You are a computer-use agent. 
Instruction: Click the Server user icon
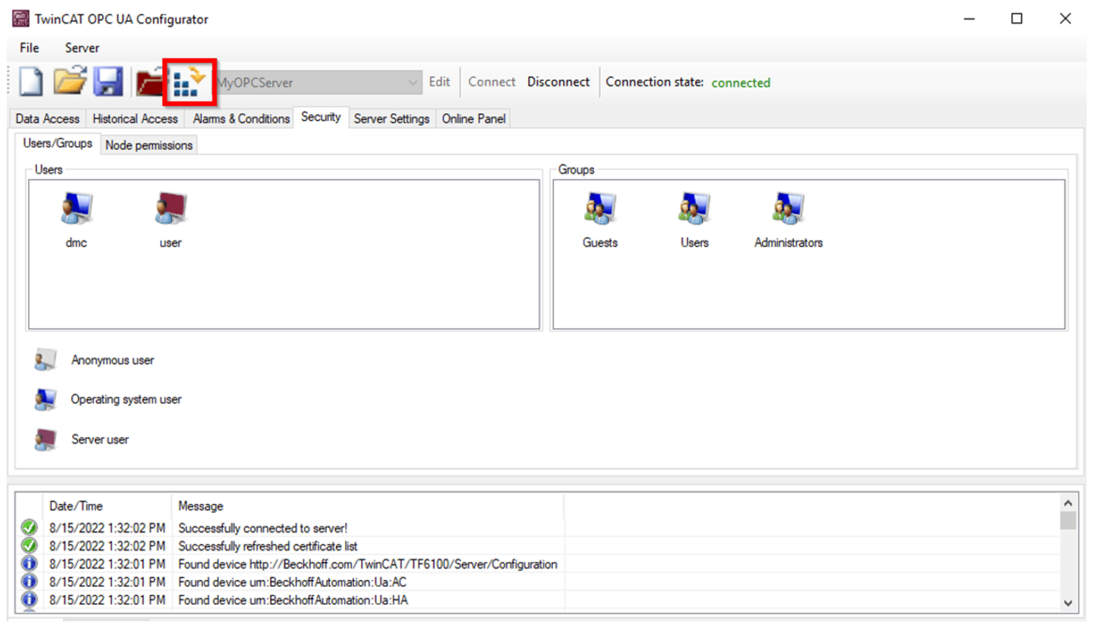(45, 439)
